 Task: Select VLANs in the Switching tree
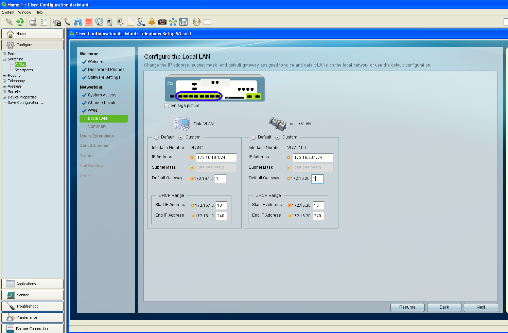pyautogui.click(x=20, y=64)
